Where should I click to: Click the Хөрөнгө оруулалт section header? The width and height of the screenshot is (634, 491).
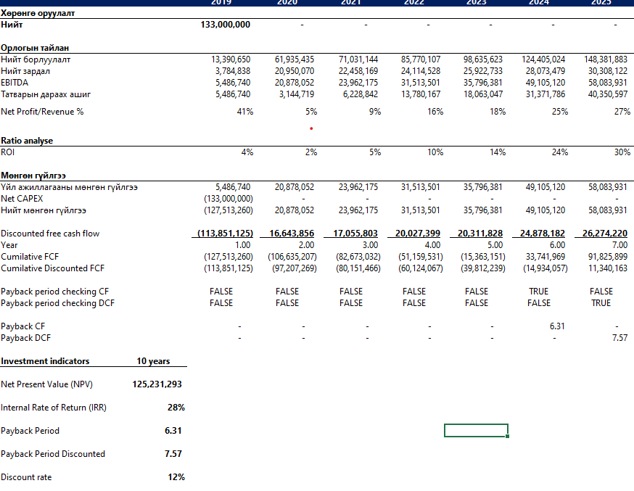point(38,13)
